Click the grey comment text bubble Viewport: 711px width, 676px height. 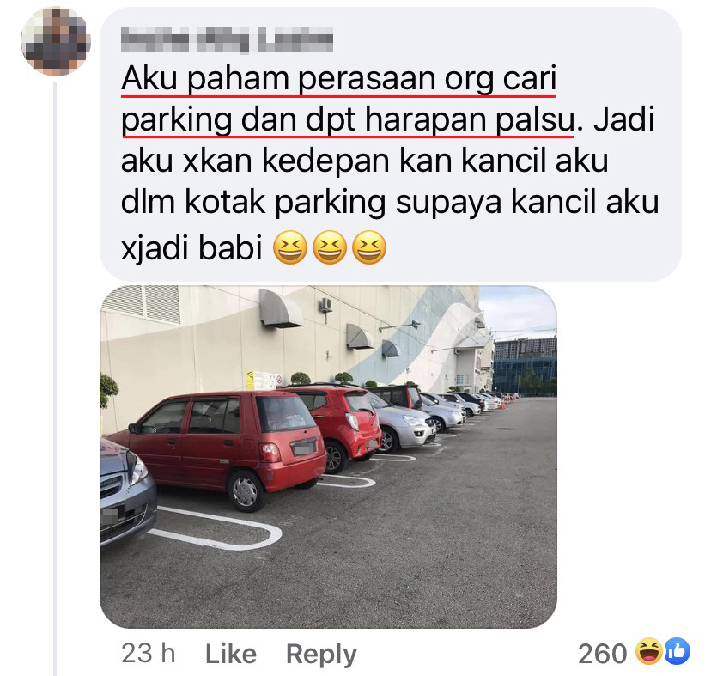391,143
